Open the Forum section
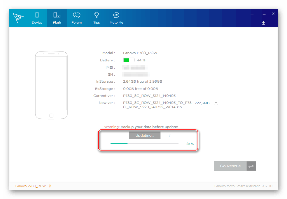This screenshot has width=287, height=199. pyautogui.click(x=76, y=18)
